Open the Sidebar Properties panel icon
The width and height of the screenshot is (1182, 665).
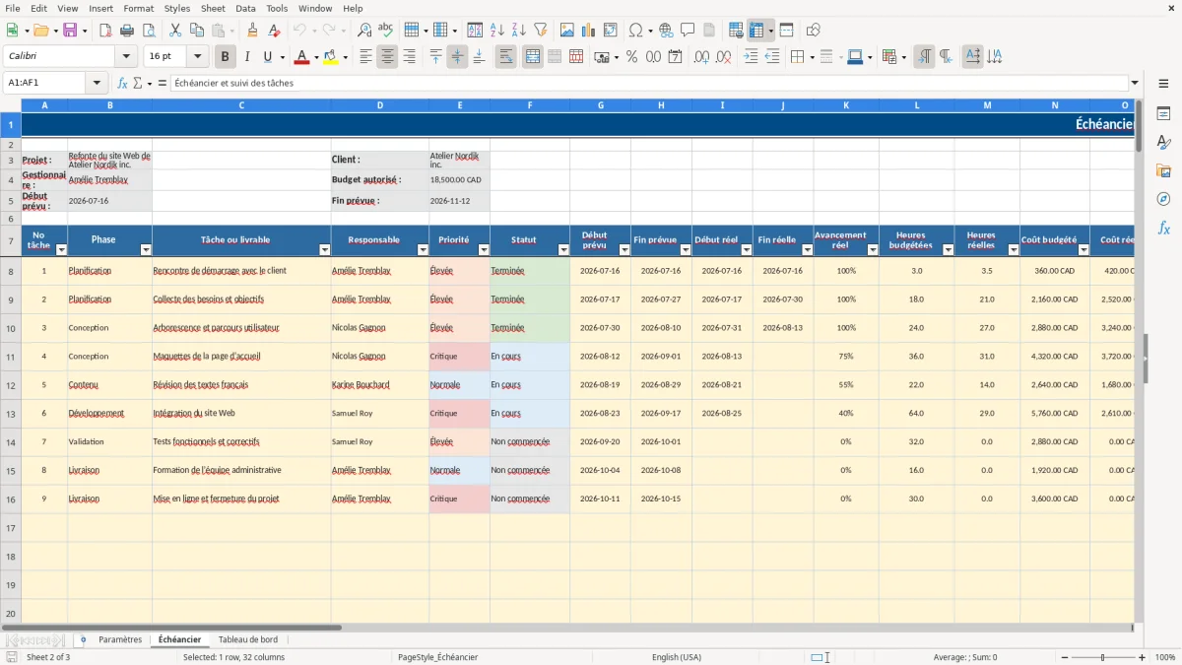coord(1163,114)
